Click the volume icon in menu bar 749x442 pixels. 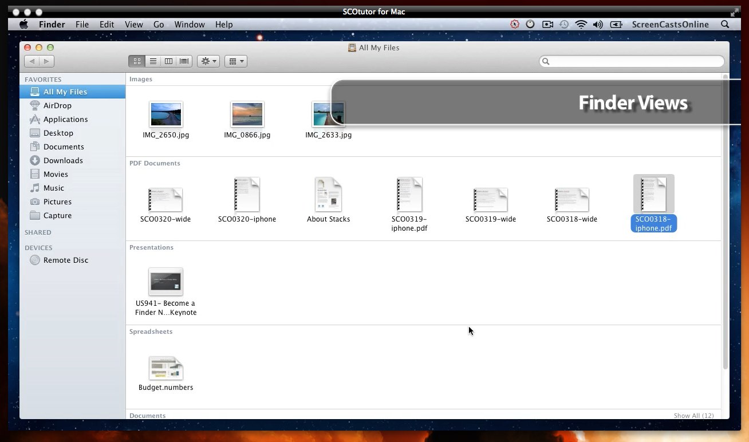pyautogui.click(x=598, y=25)
